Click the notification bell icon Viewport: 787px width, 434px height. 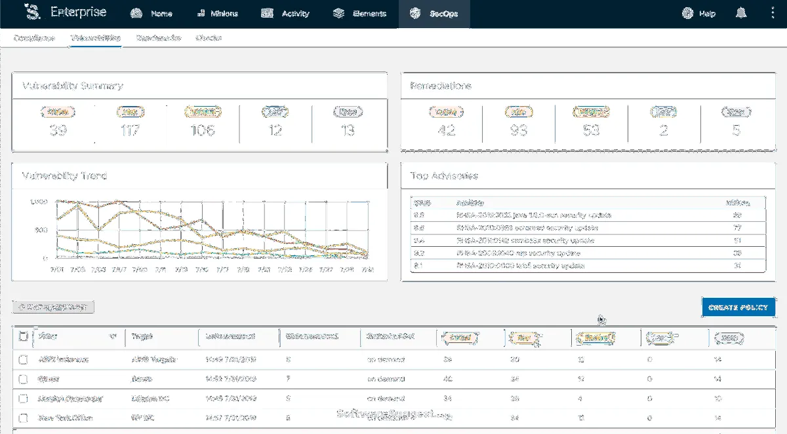coord(741,13)
